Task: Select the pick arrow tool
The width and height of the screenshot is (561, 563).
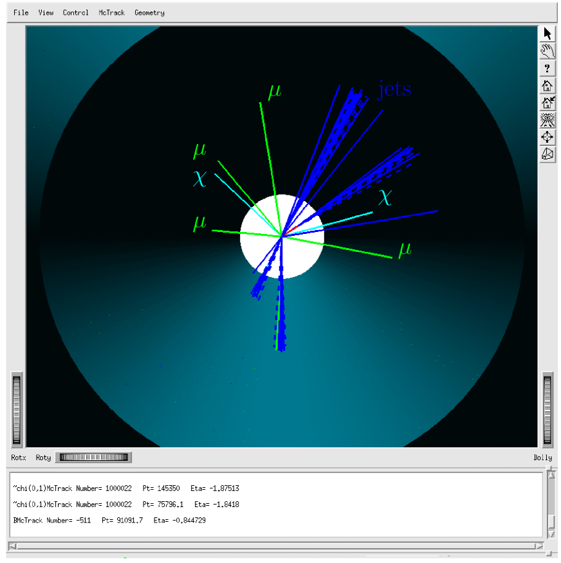Action: (x=547, y=33)
